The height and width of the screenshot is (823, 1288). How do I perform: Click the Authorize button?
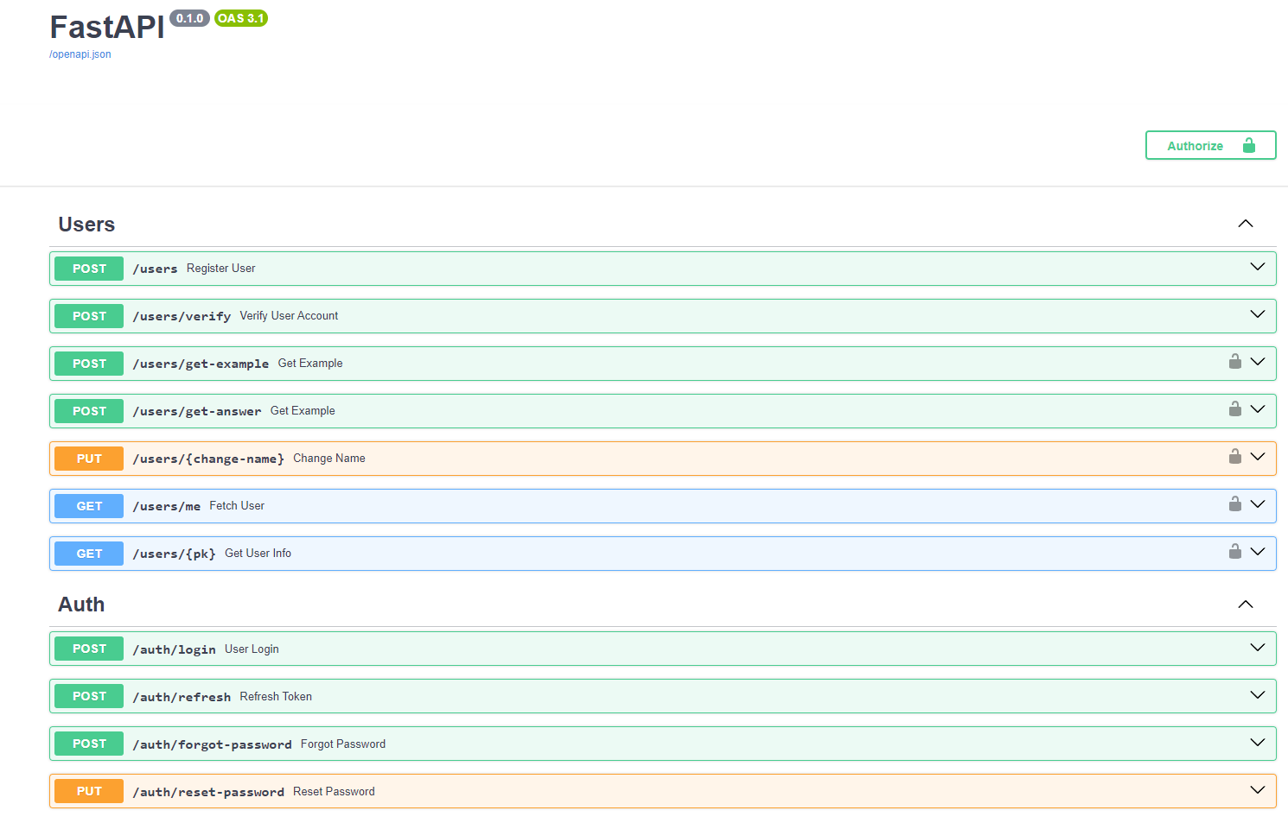1210,145
